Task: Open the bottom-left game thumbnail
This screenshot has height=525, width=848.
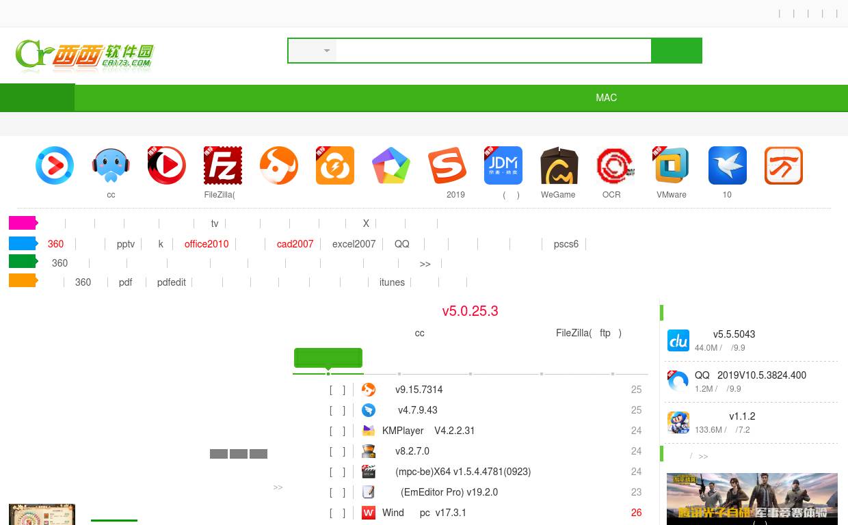Action: [42, 515]
